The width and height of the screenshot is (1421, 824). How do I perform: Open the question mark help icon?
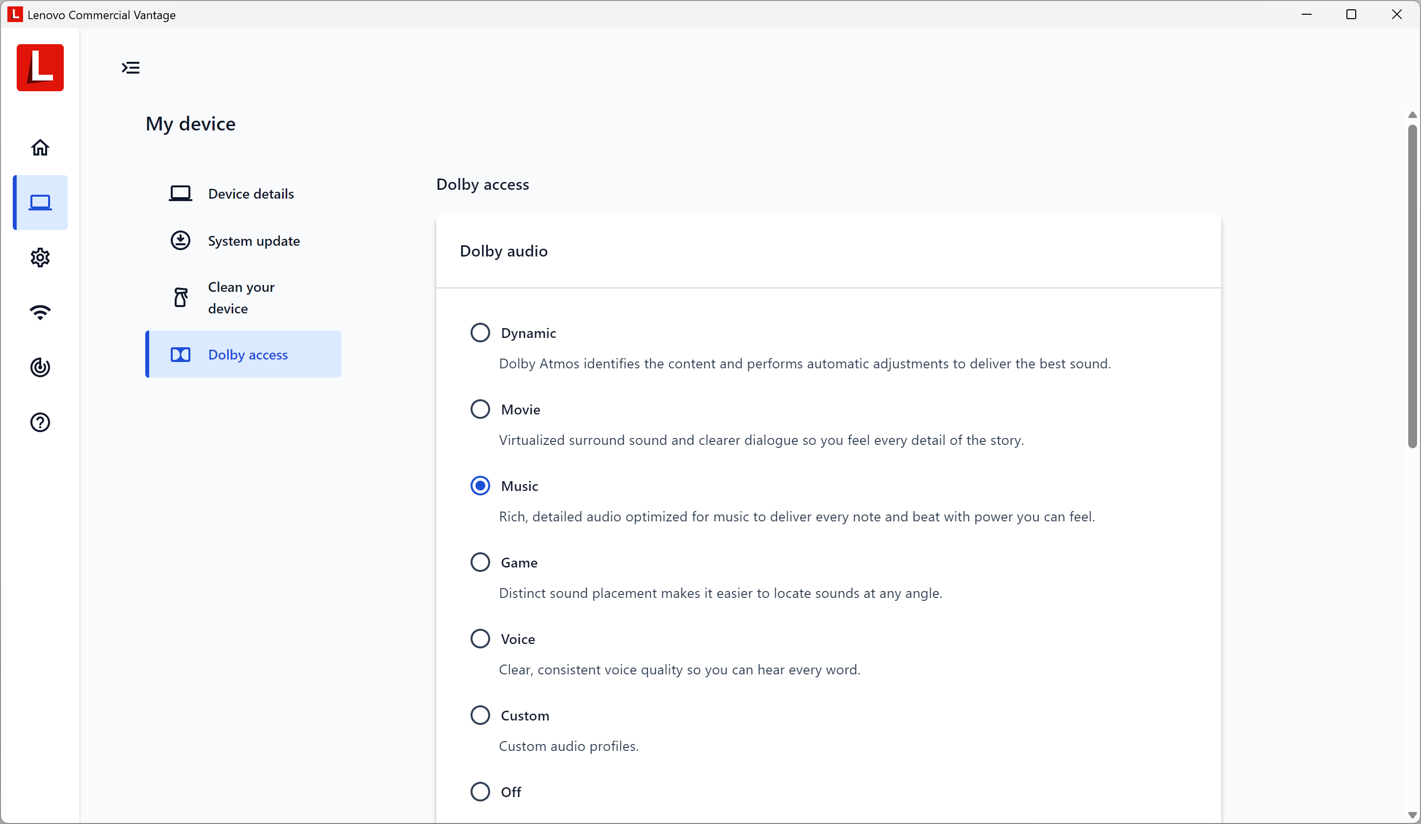coord(40,422)
